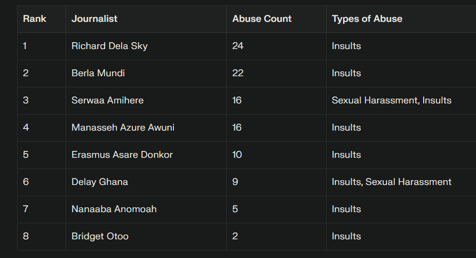
Task: Click abuse count value 5
Action: [x=235, y=209]
